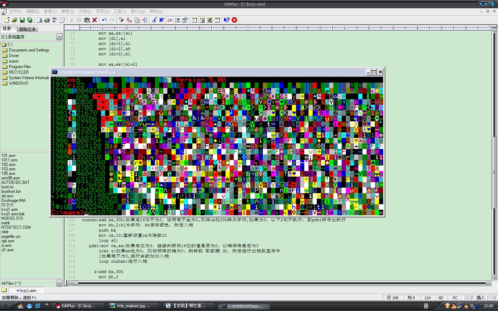Open the Replace A-to-B icon
This screenshot has height=311, width=498.
tap(129, 20)
